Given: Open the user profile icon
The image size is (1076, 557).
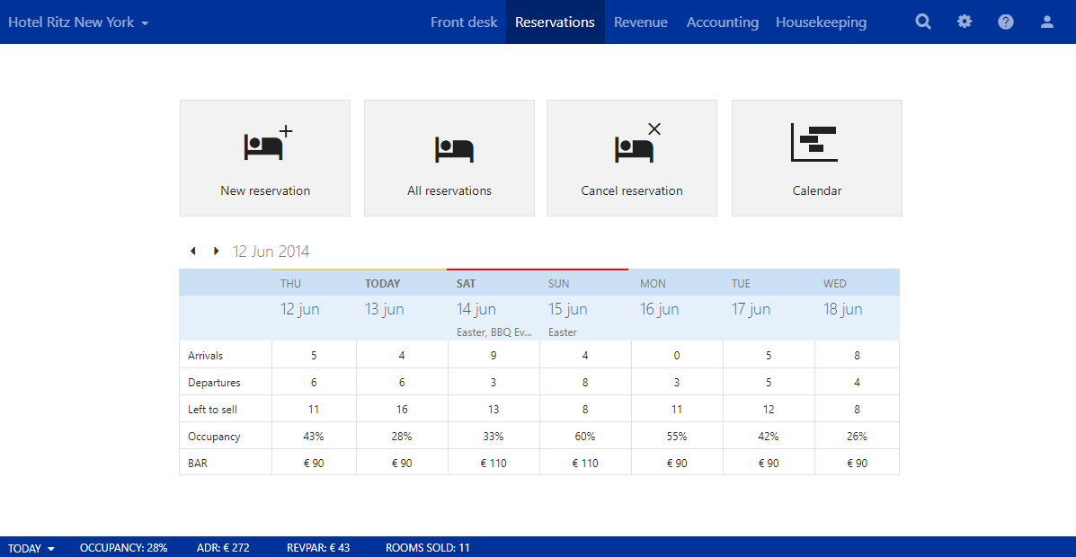Looking at the screenshot, I should pos(1047,22).
